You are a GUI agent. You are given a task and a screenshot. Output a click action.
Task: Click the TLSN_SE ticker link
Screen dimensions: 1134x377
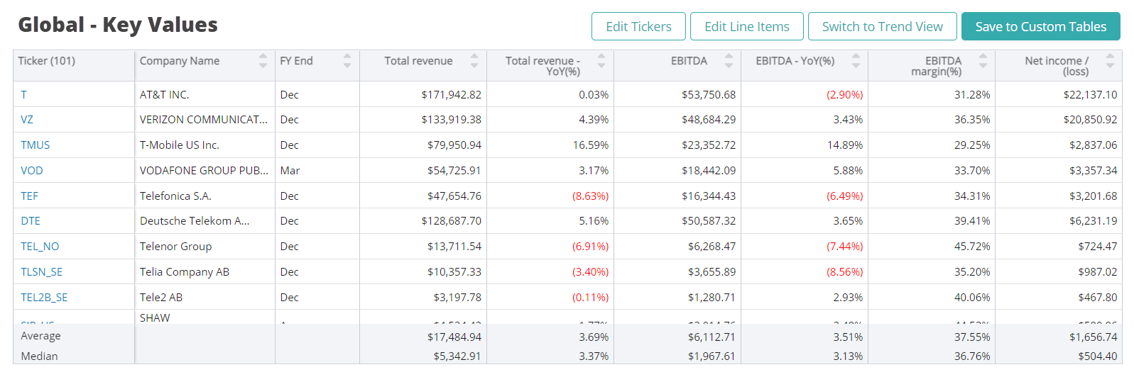(x=41, y=272)
